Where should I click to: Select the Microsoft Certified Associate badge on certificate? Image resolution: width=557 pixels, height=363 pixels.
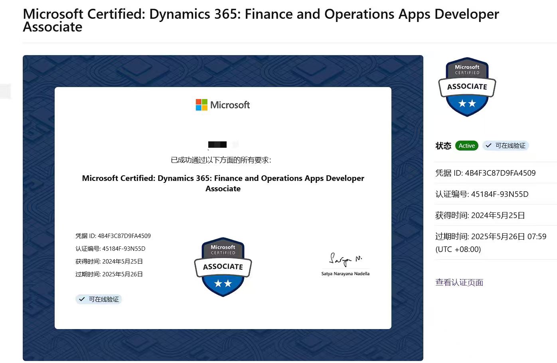(x=223, y=267)
